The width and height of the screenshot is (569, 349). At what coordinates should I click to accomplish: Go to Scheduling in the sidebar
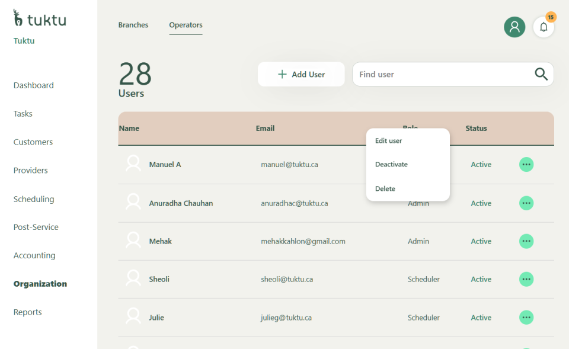(34, 199)
